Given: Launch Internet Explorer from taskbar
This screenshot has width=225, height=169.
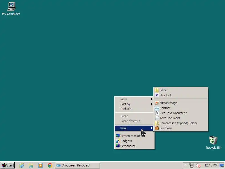Looking at the screenshot, I should click(x=22, y=165).
